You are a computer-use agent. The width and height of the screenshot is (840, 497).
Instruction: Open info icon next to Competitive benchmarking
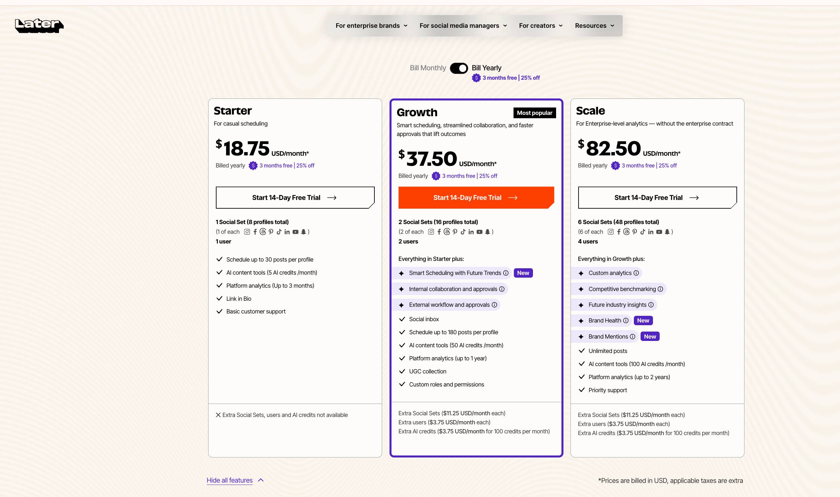660,289
